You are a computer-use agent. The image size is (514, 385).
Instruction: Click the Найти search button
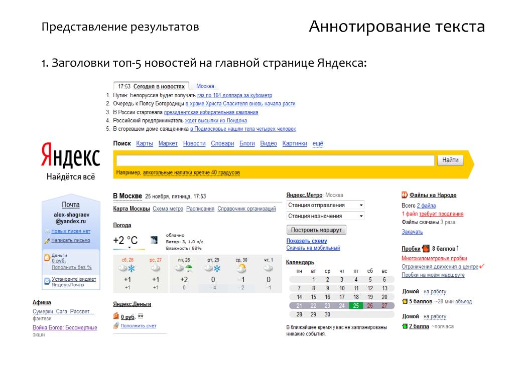click(x=450, y=160)
